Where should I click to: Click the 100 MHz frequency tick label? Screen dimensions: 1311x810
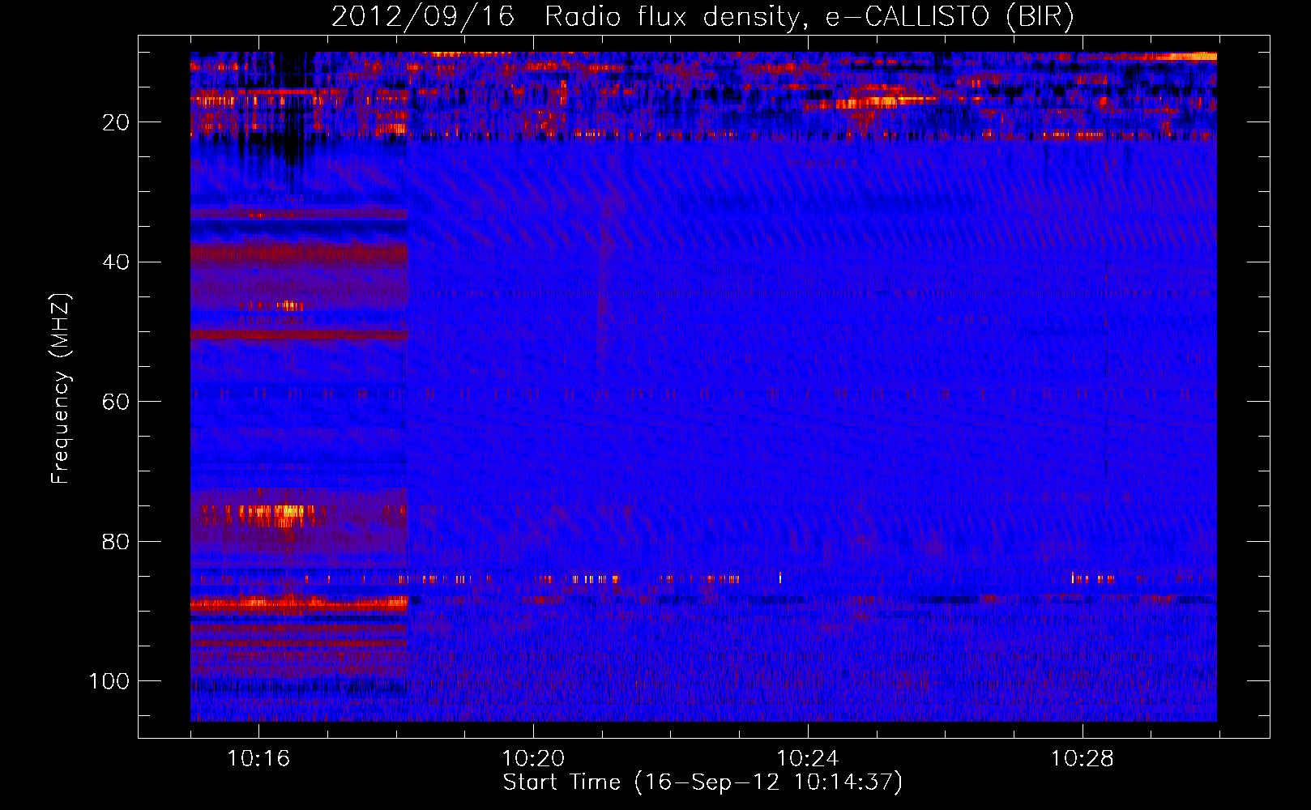pos(109,681)
